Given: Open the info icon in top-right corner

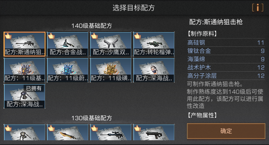Looking at the screenshot, I should click(257, 8).
